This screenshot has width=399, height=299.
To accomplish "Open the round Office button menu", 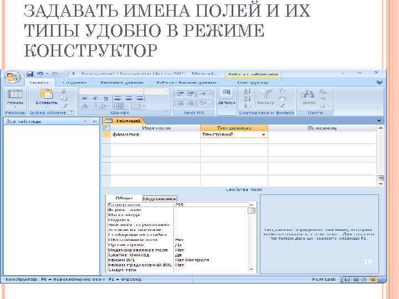I will (x=12, y=77).
